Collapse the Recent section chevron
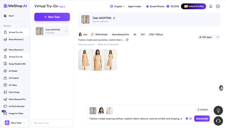The width and height of the screenshot is (226, 128). (26, 26)
